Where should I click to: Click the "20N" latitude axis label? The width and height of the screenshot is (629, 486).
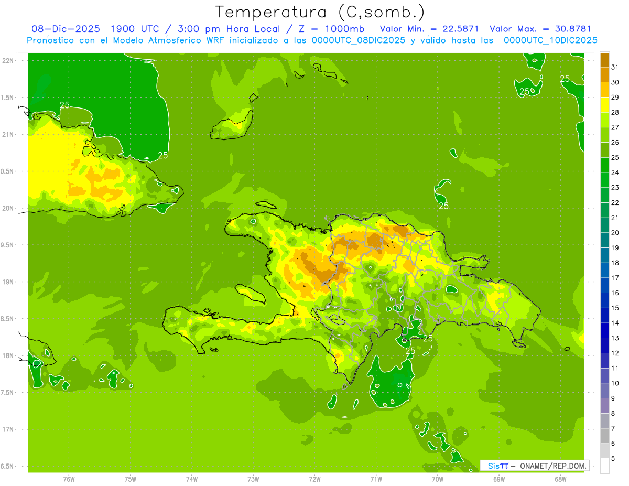pyautogui.click(x=8, y=208)
